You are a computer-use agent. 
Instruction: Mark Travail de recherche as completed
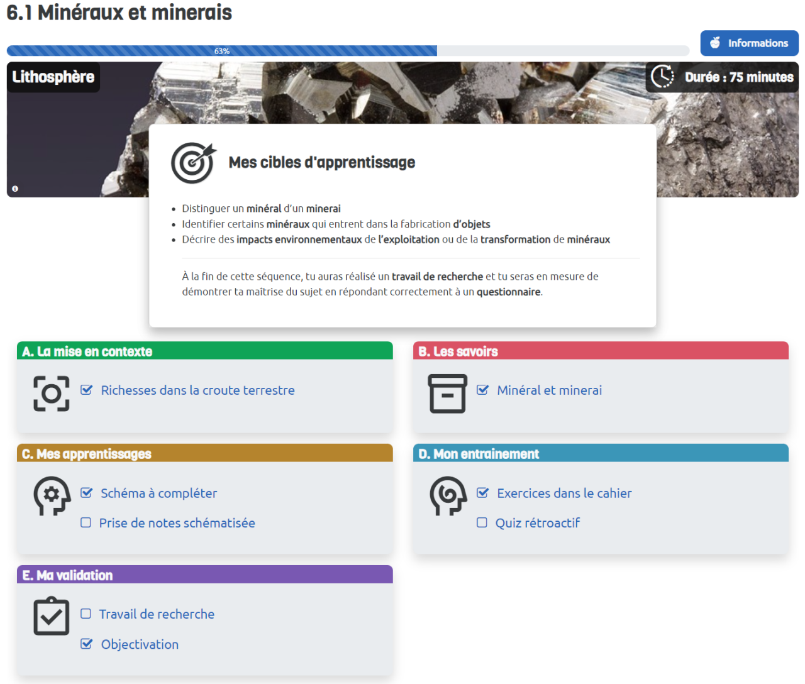point(86,614)
